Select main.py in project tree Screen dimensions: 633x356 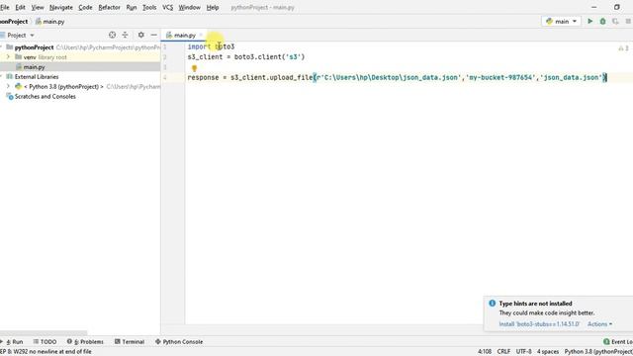34,67
